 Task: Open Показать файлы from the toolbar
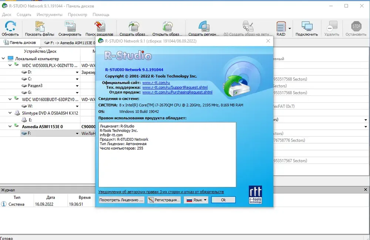40,29
